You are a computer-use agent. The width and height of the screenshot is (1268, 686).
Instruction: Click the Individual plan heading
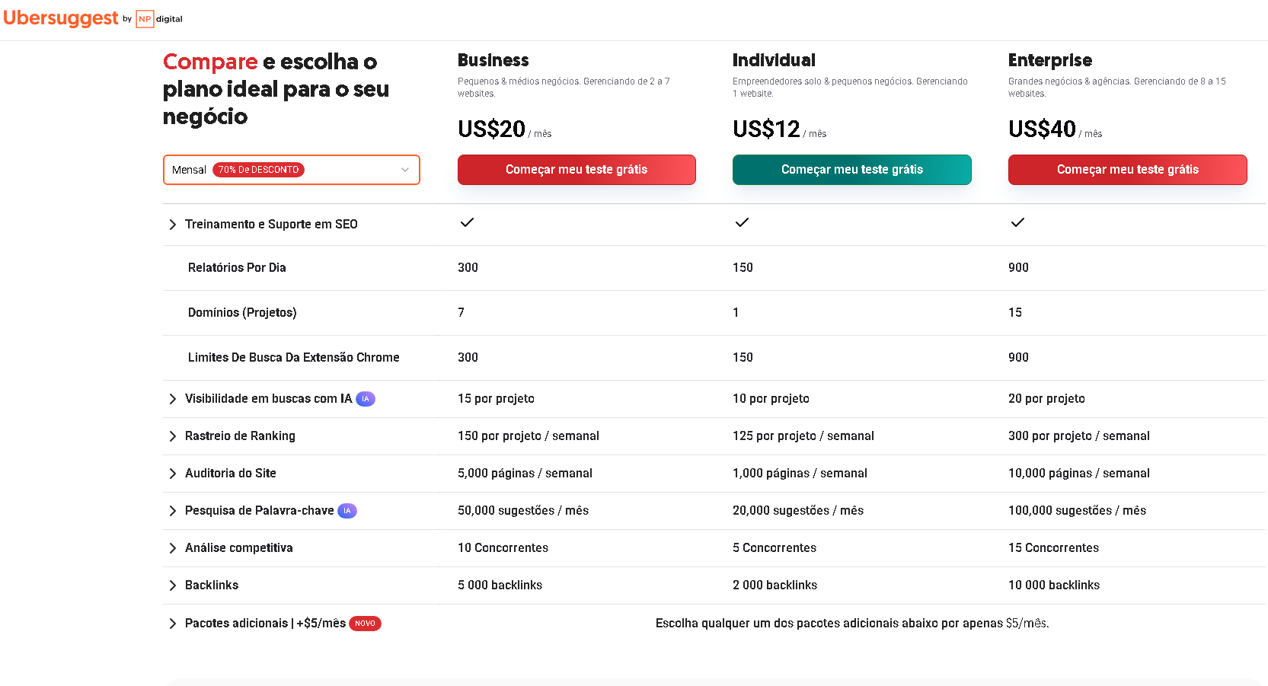pos(774,59)
